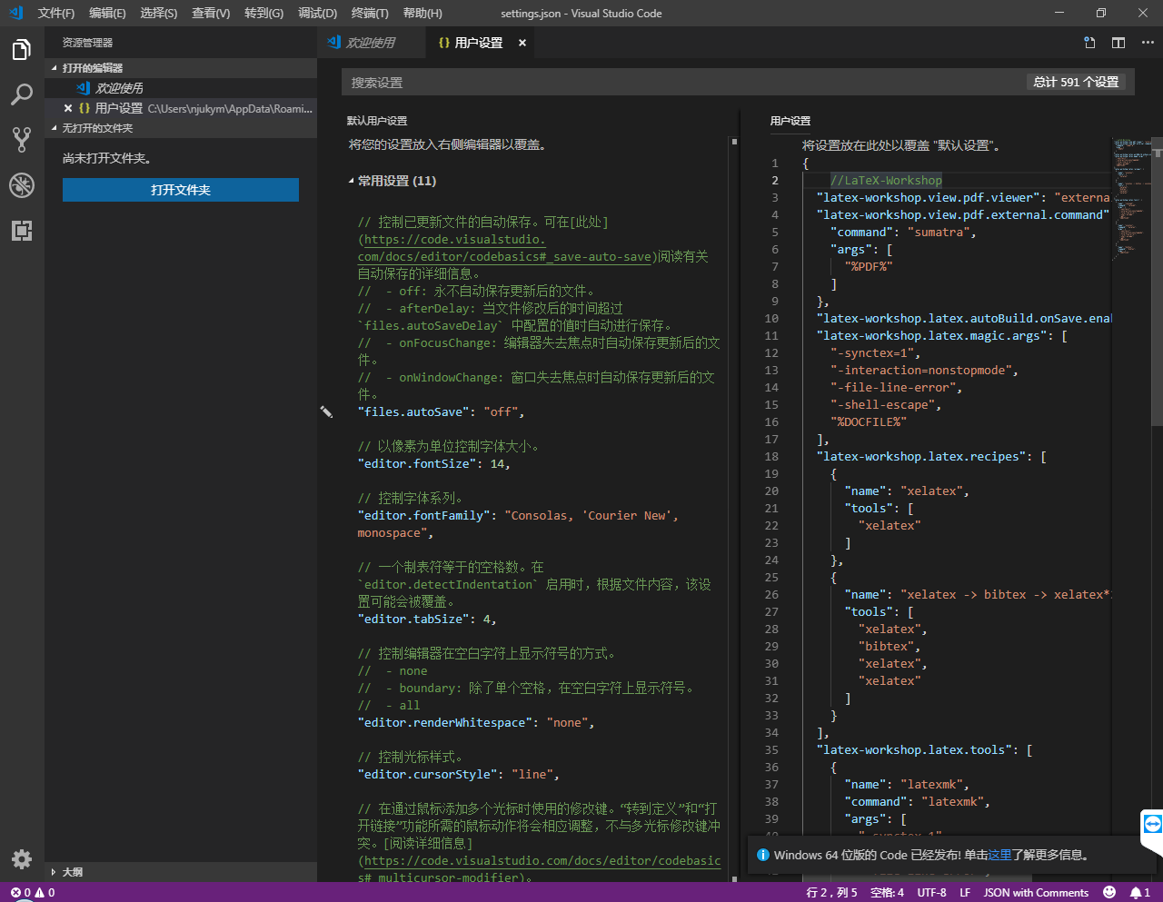Screen dimensions: 1163x902
Task: Click the feedback smiley in status bar
Action: (x=1108, y=892)
